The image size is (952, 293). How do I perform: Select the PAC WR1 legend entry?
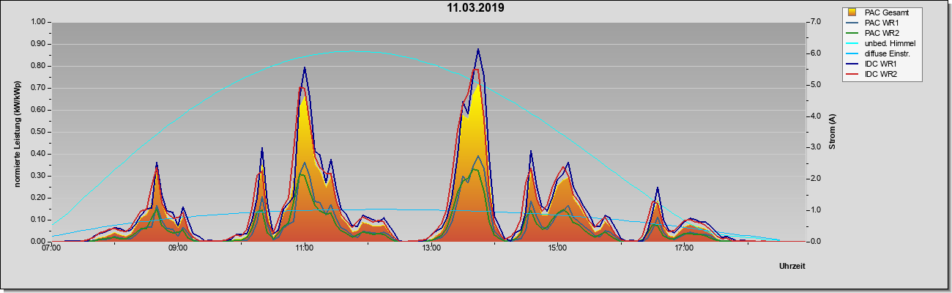pyautogui.click(x=882, y=23)
